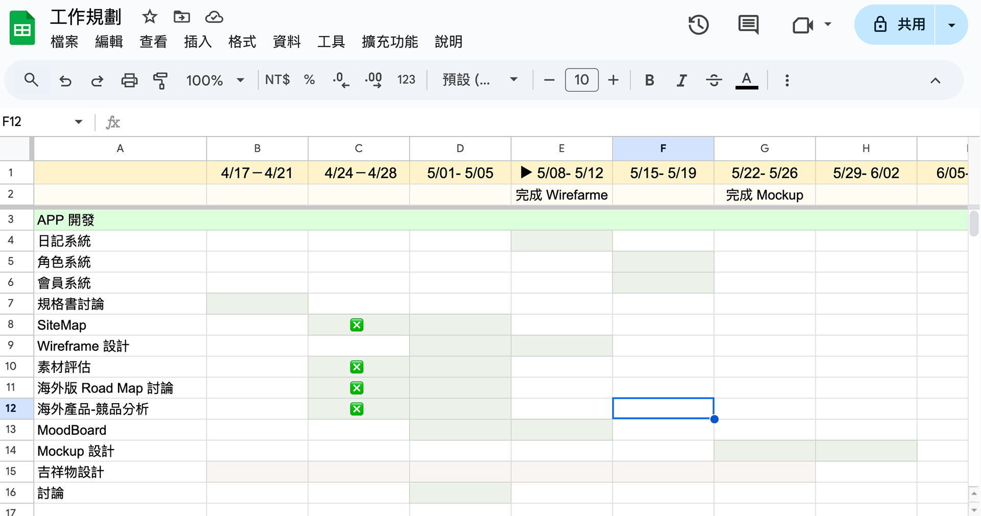The width and height of the screenshot is (981, 516).
Task: Click the print icon in toolbar
Action: pos(129,80)
